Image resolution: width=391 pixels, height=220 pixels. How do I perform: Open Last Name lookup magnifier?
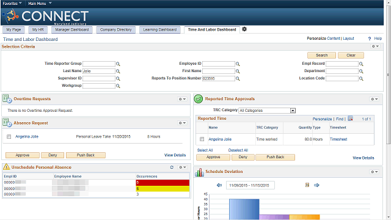pyautogui.click(x=118, y=71)
